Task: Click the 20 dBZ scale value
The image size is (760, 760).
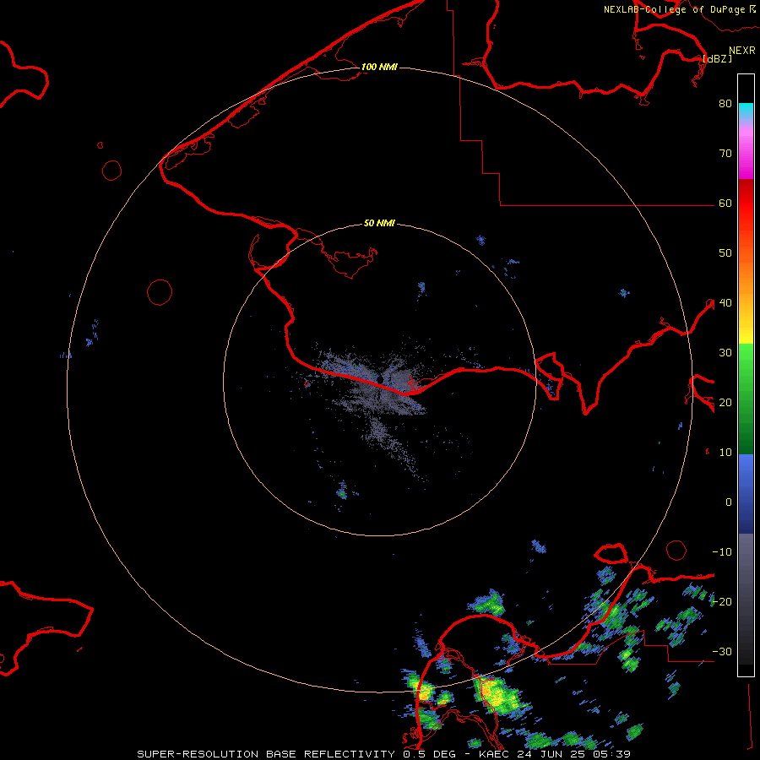Action: (x=725, y=402)
